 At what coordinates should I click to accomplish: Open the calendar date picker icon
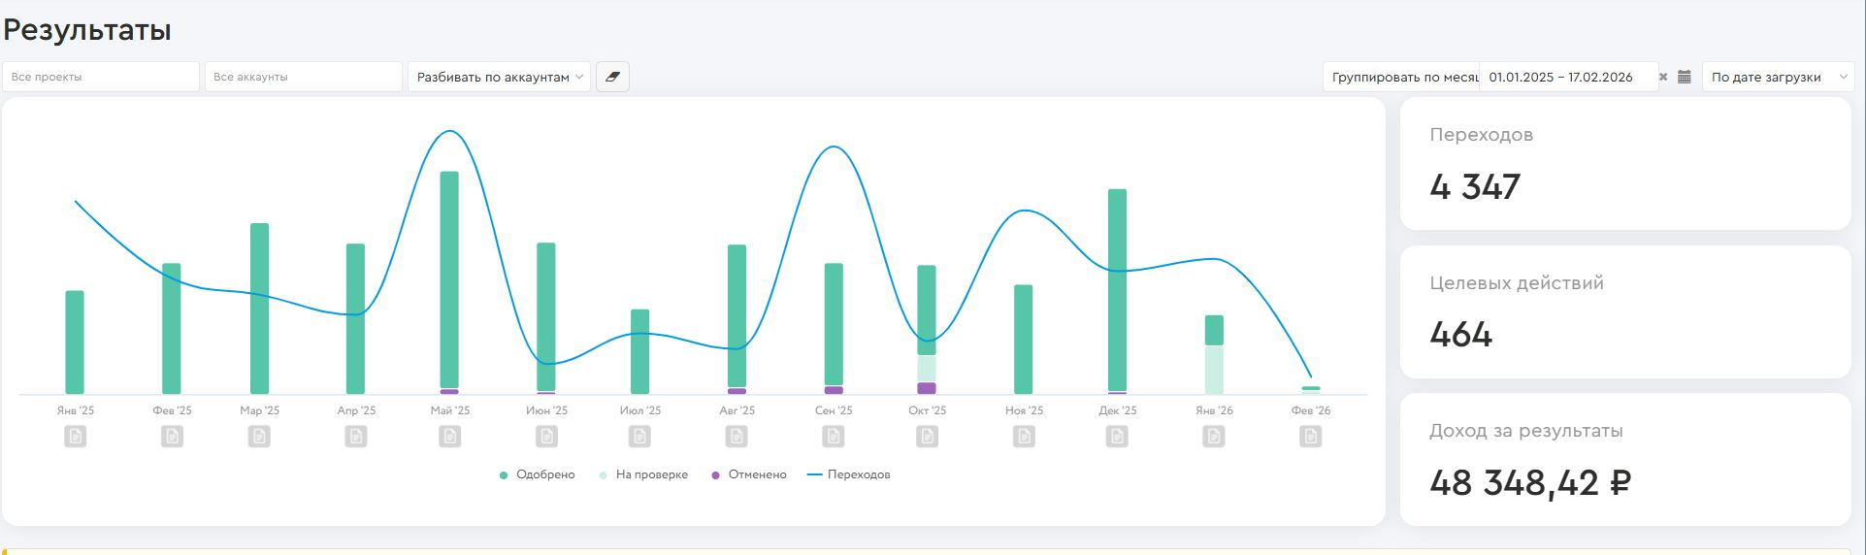(x=1685, y=77)
